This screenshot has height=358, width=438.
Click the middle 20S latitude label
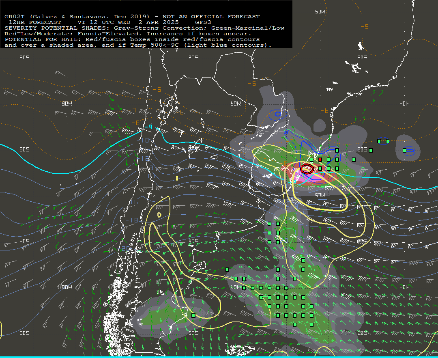click(193, 57)
